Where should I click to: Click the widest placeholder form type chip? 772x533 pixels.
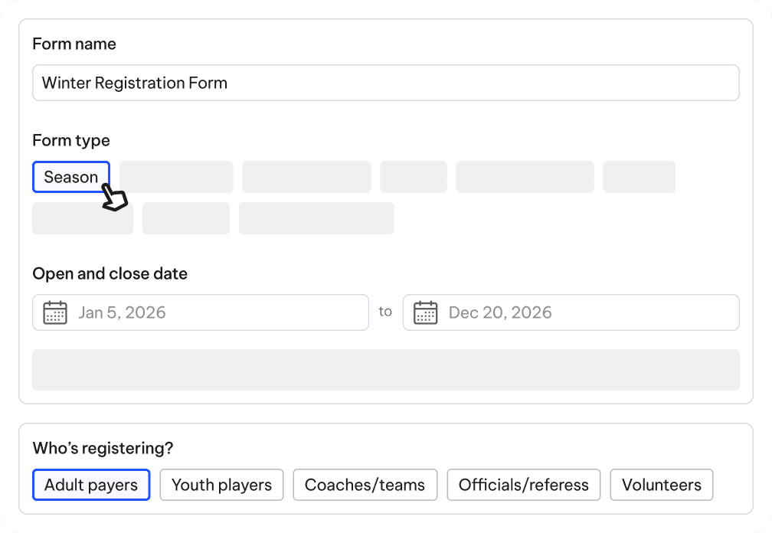[316, 218]
